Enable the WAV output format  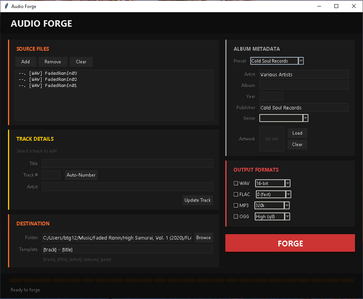click(236, 183)
